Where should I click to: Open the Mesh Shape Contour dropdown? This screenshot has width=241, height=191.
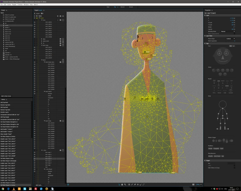click(x=230, y=39)
